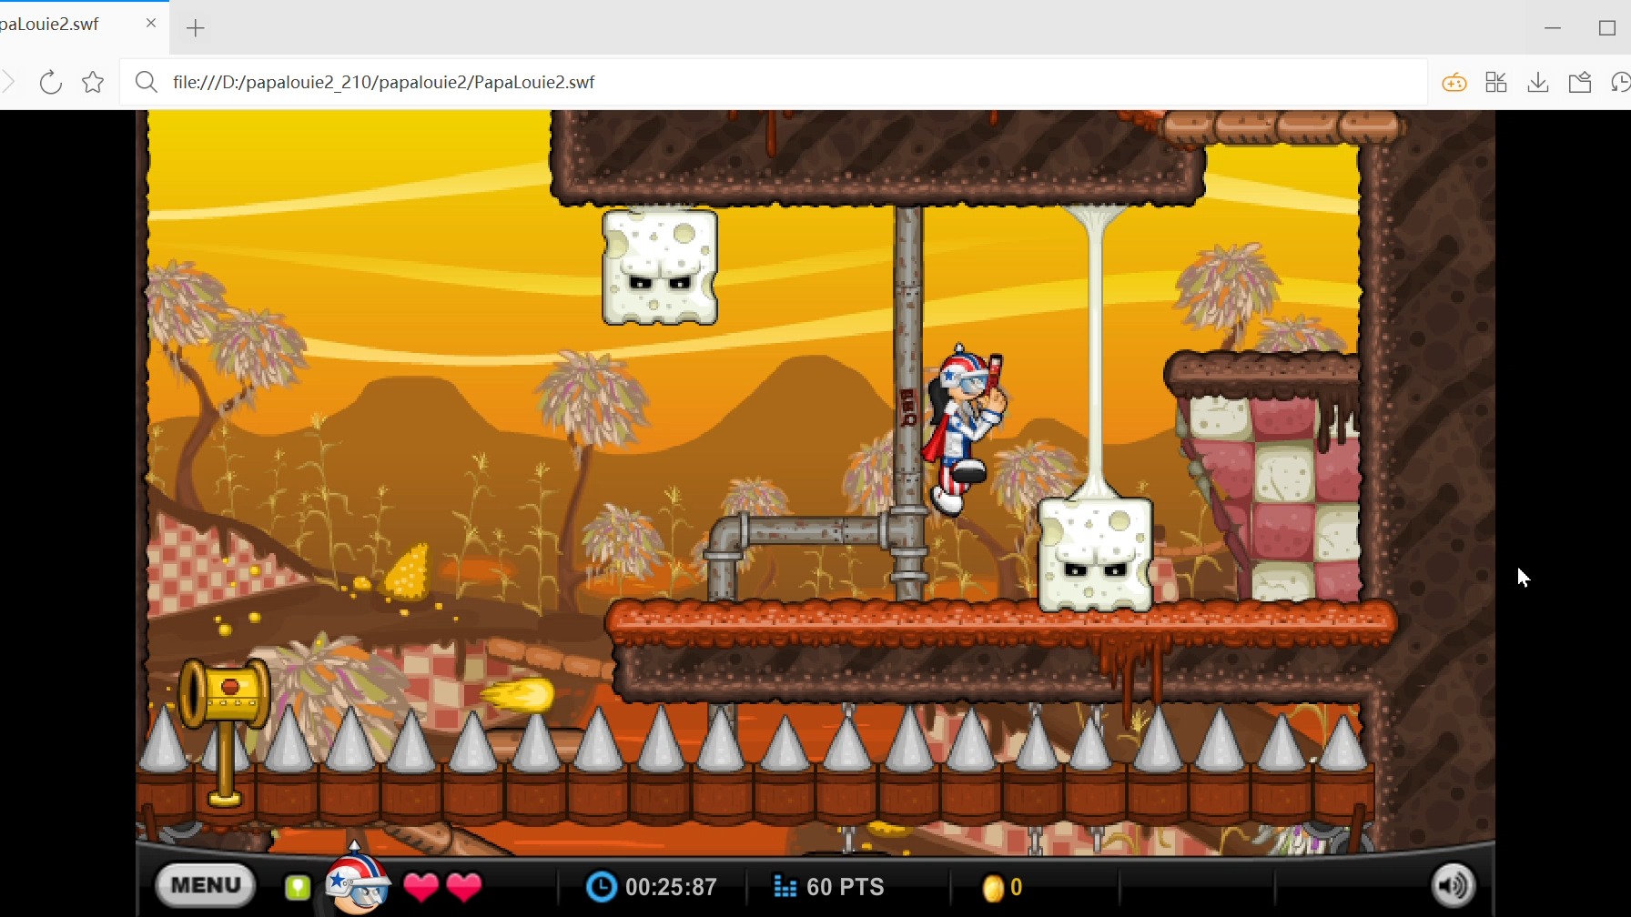
Task: Reload the page with refresh icon
Action: click(51, 82)
